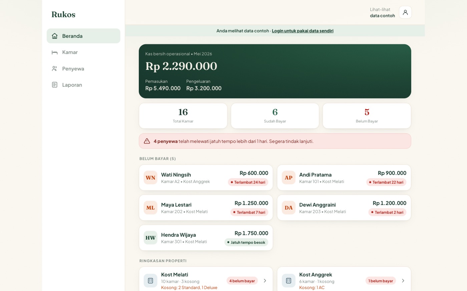Open Beranda in the sidebar

tap(83, 36)
